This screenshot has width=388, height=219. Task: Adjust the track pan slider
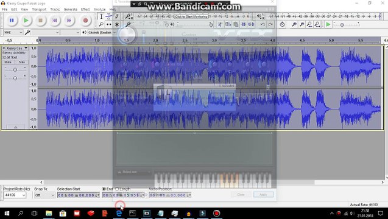coord(15,78)
